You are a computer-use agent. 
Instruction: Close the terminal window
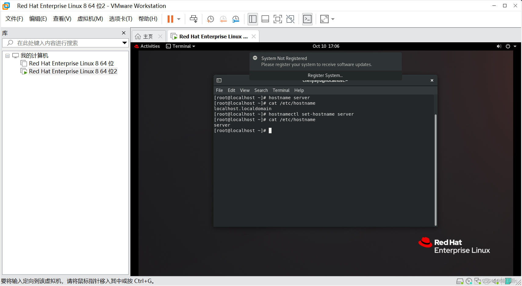432,80
